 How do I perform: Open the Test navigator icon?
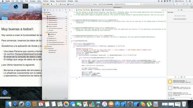click(x=57, y=10)
